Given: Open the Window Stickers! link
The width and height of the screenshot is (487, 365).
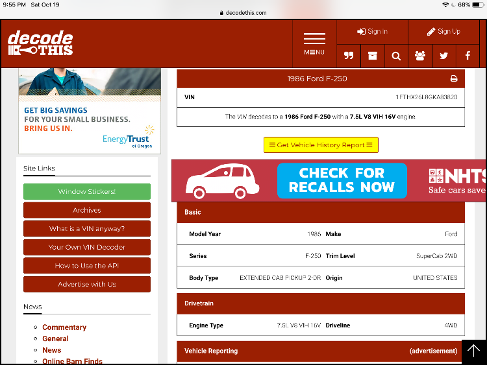Looking at the screenshot, I should pyautogui.click(x=87, y=191).
